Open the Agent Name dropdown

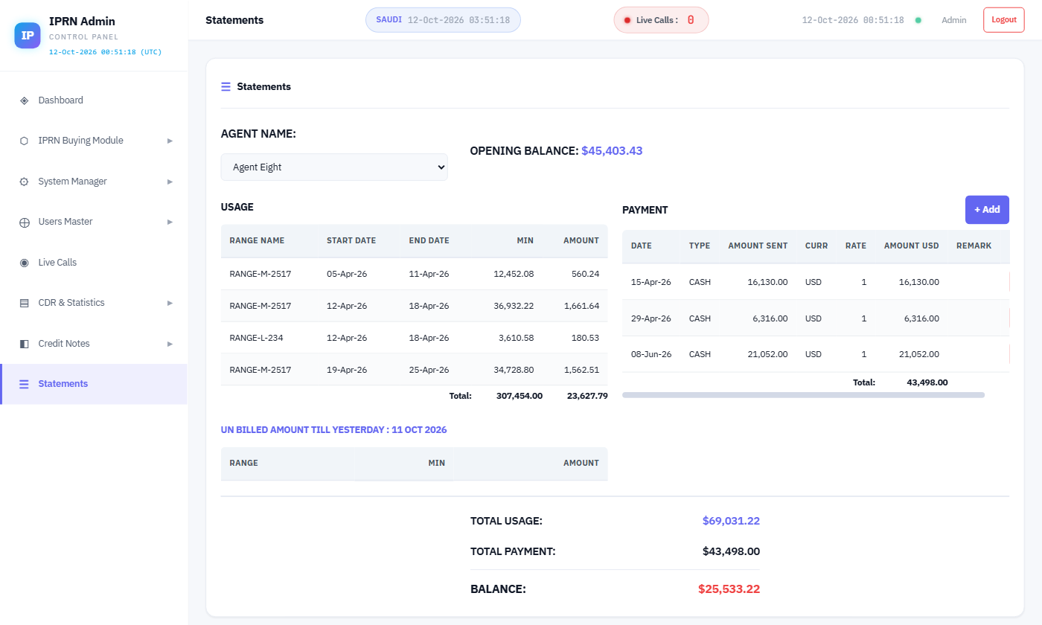(x=334, y=167)
